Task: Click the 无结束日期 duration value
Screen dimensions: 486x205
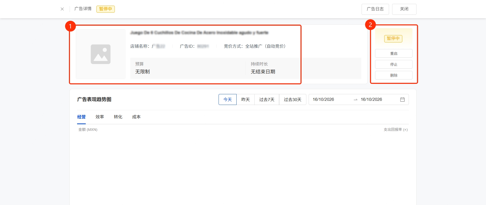Action: tap(263, 72)
